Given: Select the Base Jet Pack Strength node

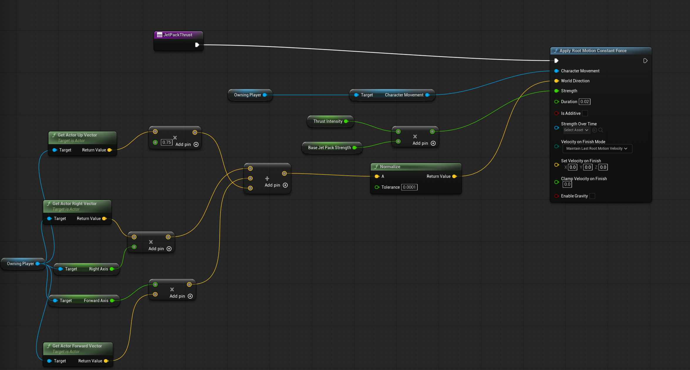Looking at the screenshot, I should pyautogui.click(x=329, y=148).
